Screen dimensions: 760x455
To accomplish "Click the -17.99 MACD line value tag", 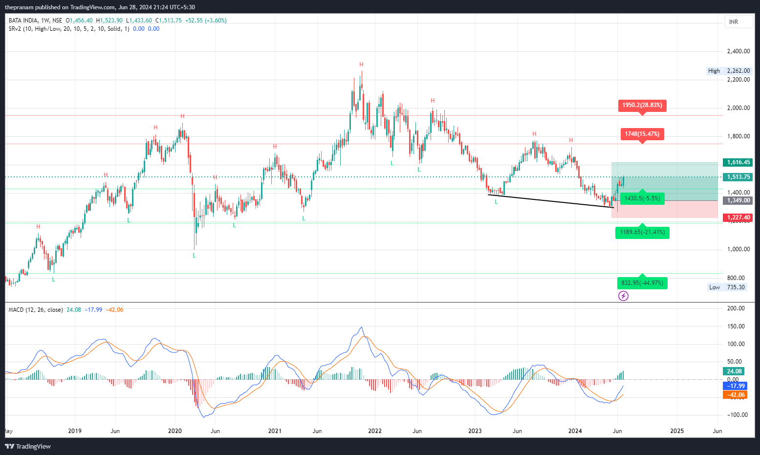I will coord(735,386).
